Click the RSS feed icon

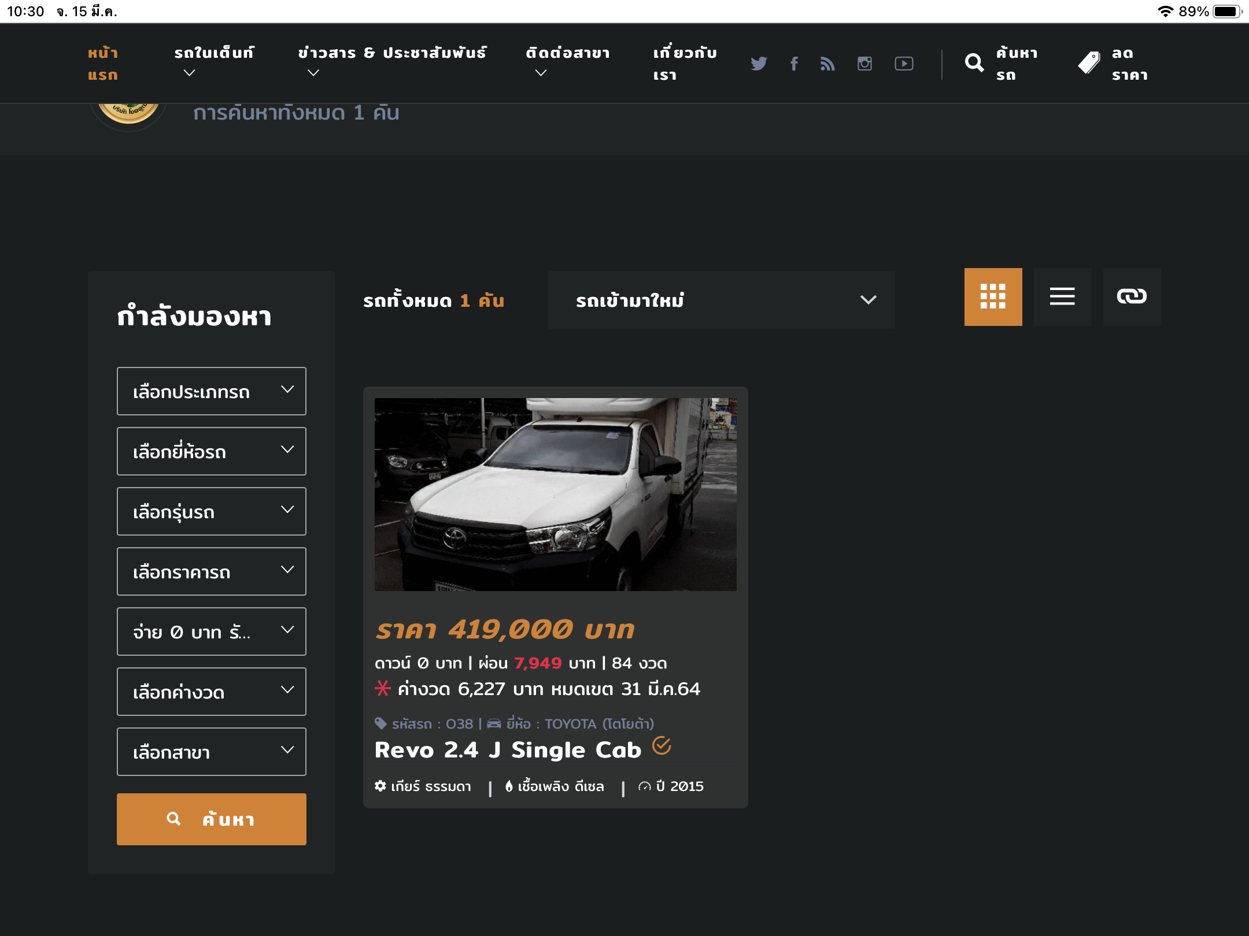(827, 64)
